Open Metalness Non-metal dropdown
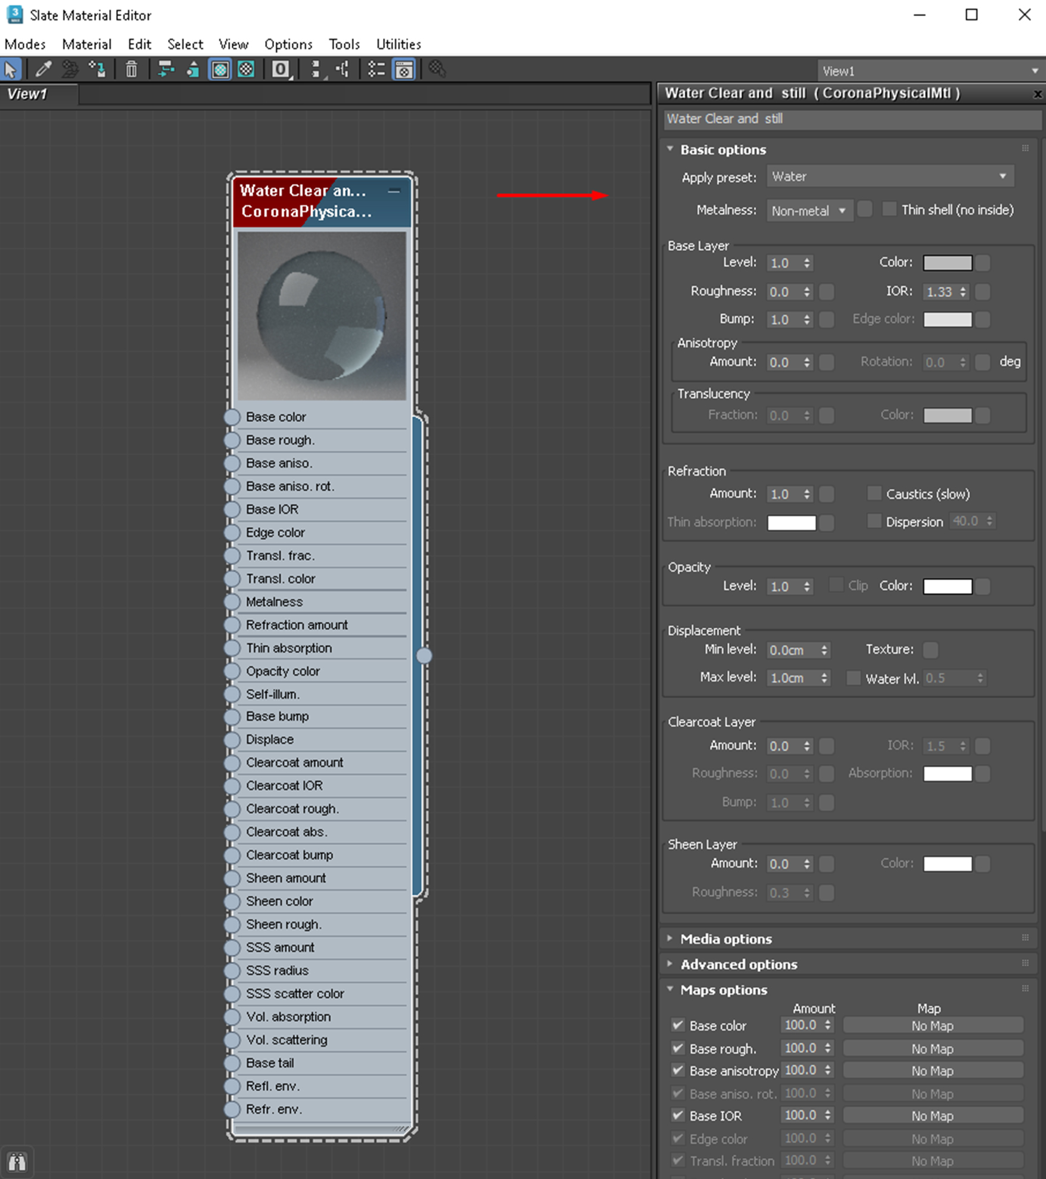The height and width of the screenshot is (1179, 1046). (809, 210)
